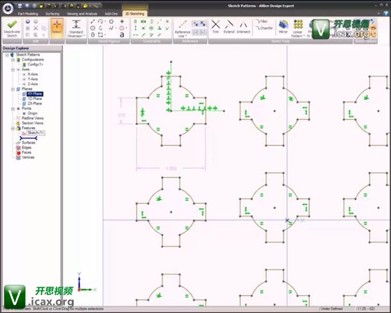Select Z-Axis in Design Explorer
391x313 pixels.
33,84
